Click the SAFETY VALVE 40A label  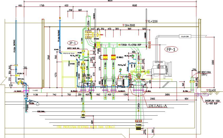coord(73,48)
